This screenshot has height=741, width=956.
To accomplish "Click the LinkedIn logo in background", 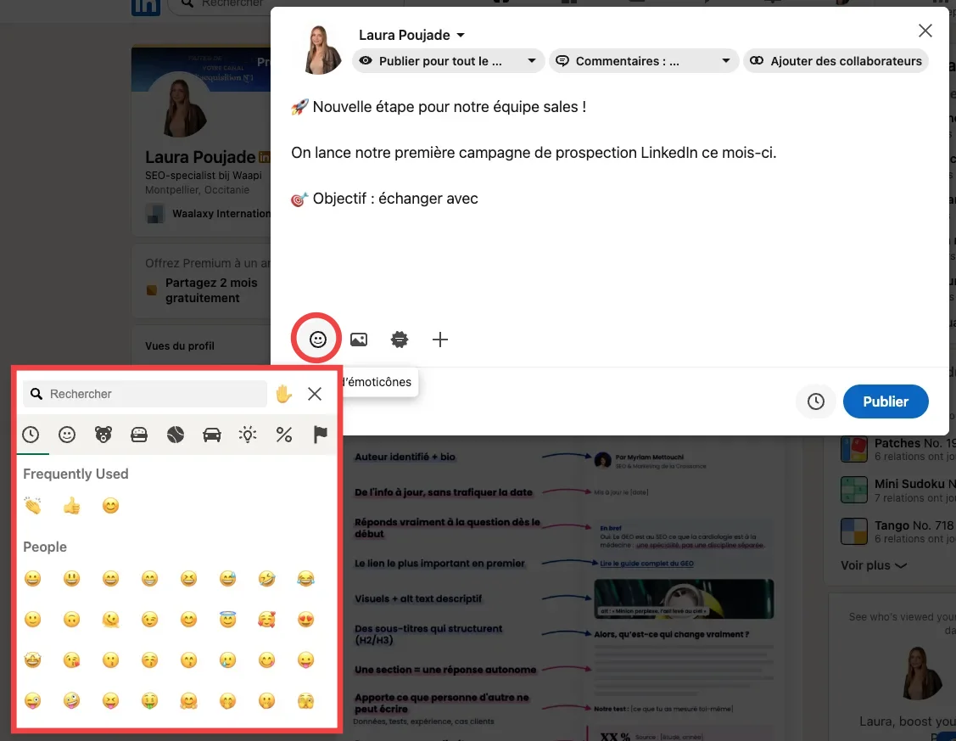I will coord(146,6).
